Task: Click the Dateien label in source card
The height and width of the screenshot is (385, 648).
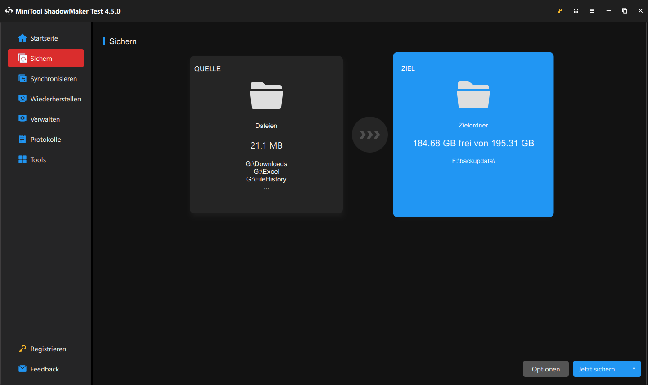Action: click(x=266, y=126)
